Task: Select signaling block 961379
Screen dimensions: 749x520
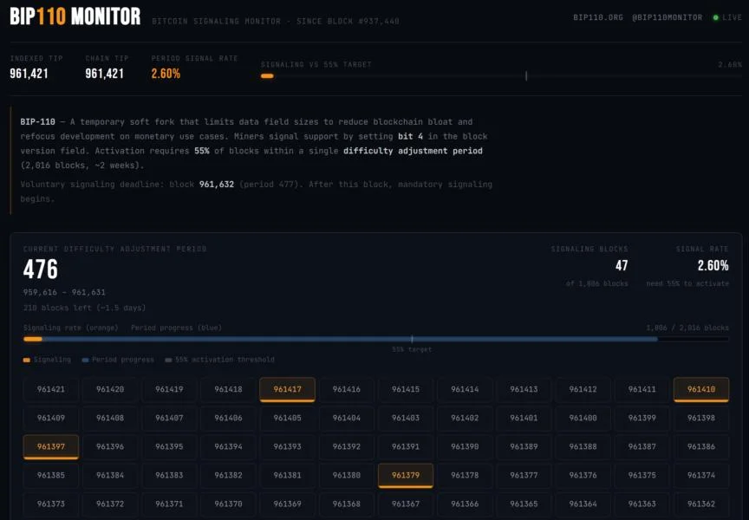Action: tap(406, 476)
